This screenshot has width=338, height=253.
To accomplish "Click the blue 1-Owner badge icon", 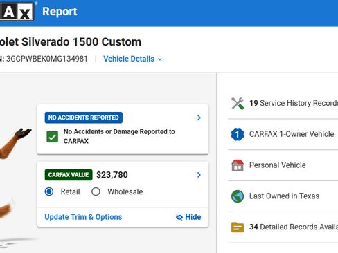I will pos(238,134).
